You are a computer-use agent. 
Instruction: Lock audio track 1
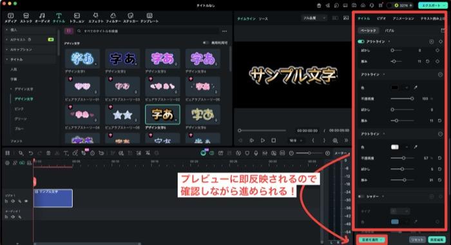click(6, 217)
